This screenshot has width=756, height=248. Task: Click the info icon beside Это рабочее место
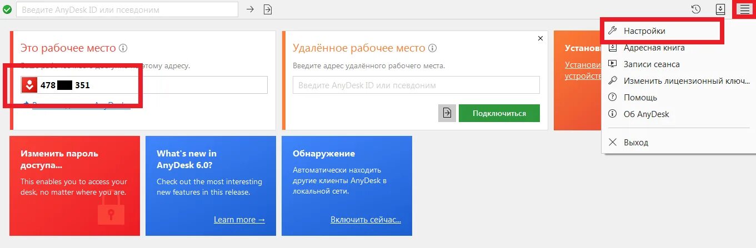point(123,48)
